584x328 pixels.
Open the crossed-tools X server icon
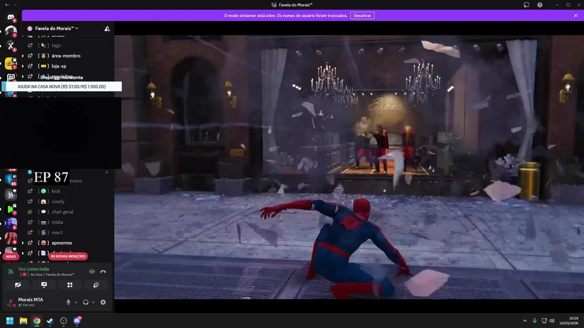pos(11,46)
